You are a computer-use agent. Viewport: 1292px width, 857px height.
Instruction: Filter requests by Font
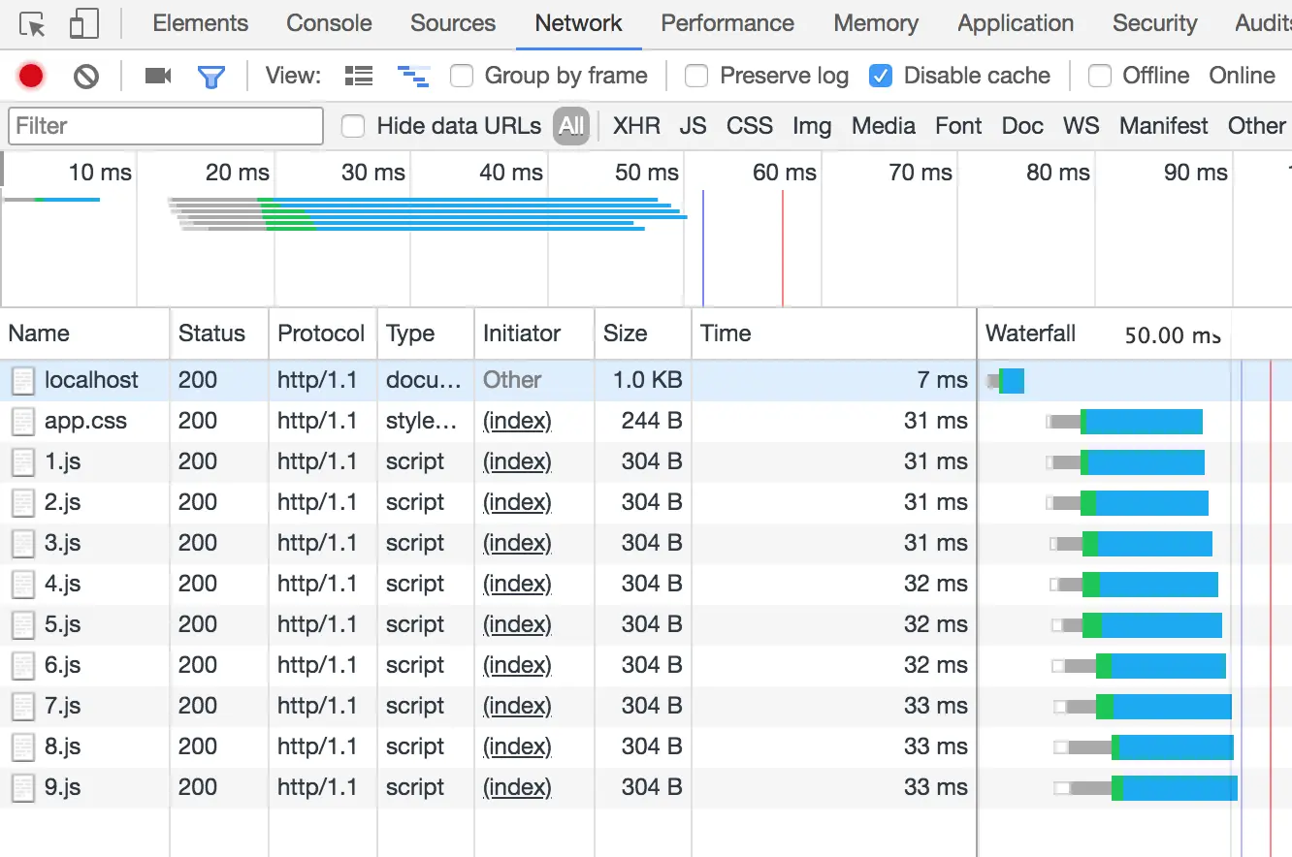(958, 126)
